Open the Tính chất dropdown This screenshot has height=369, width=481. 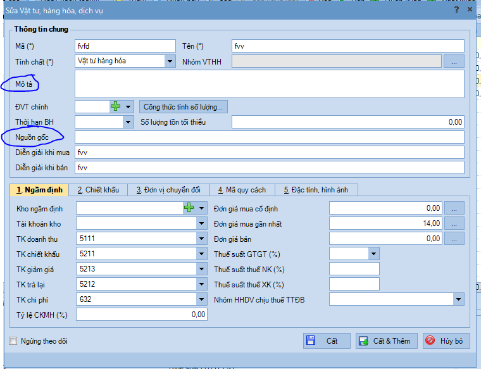pyautogui.click(x=170, y=61)
